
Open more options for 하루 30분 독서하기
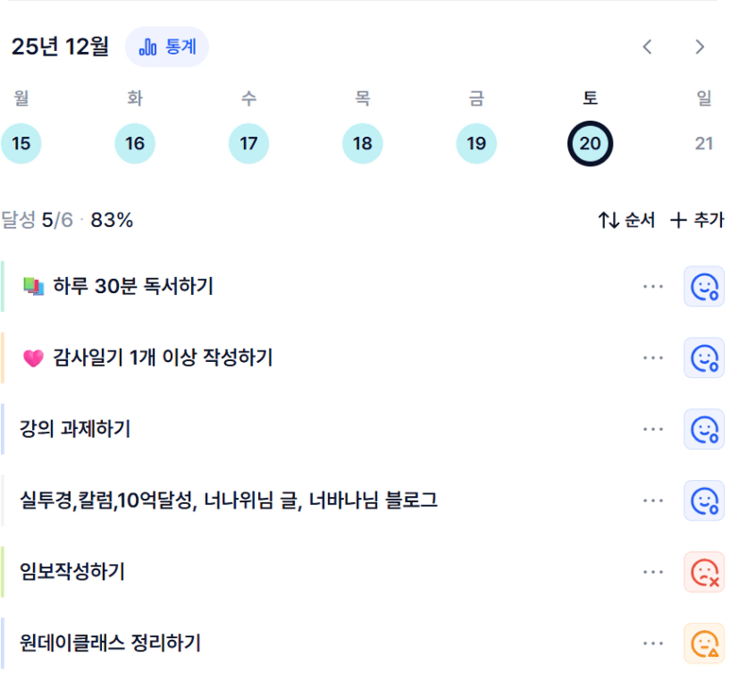[x=653, y=286]
